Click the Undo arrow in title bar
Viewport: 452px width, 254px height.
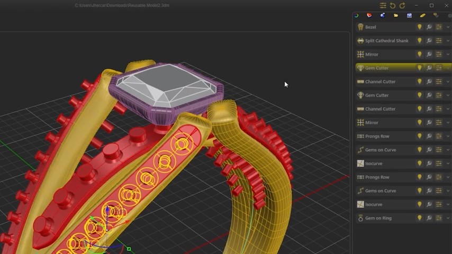[393, 5]
